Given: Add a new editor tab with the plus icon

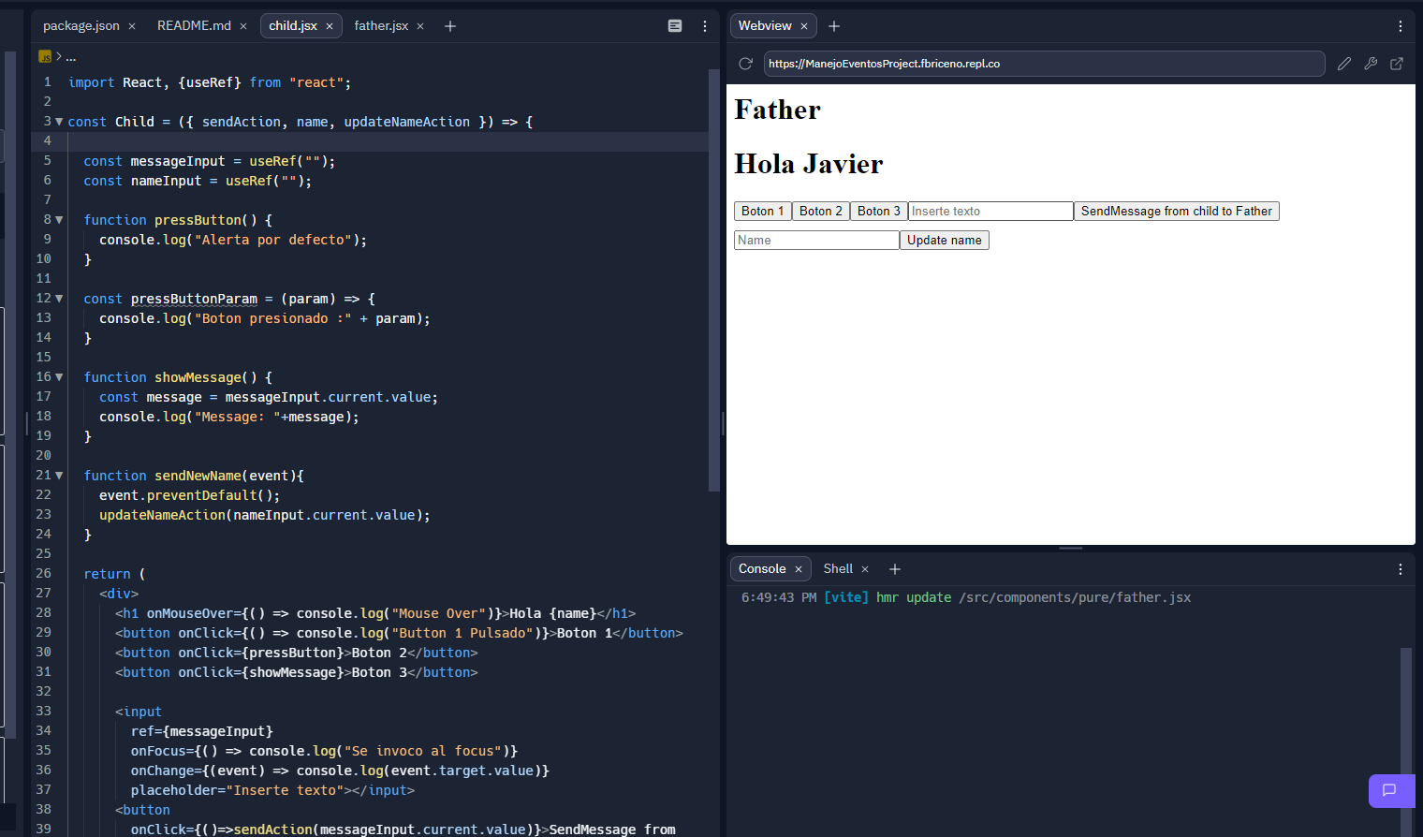Looking at the screenshot, I should point(449,25).
